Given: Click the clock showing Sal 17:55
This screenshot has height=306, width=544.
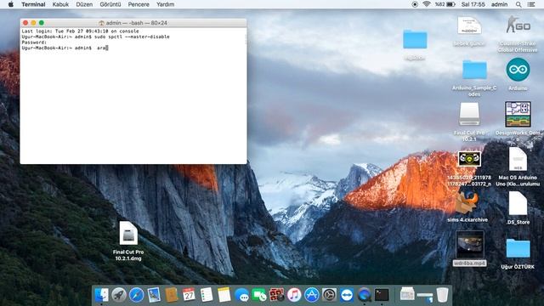Looking at the screenshot, I should tap(473, 4).
